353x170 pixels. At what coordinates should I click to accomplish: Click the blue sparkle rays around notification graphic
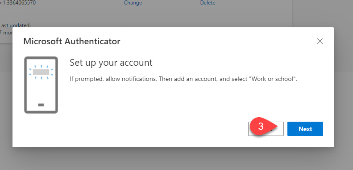[x=41, y=72]
